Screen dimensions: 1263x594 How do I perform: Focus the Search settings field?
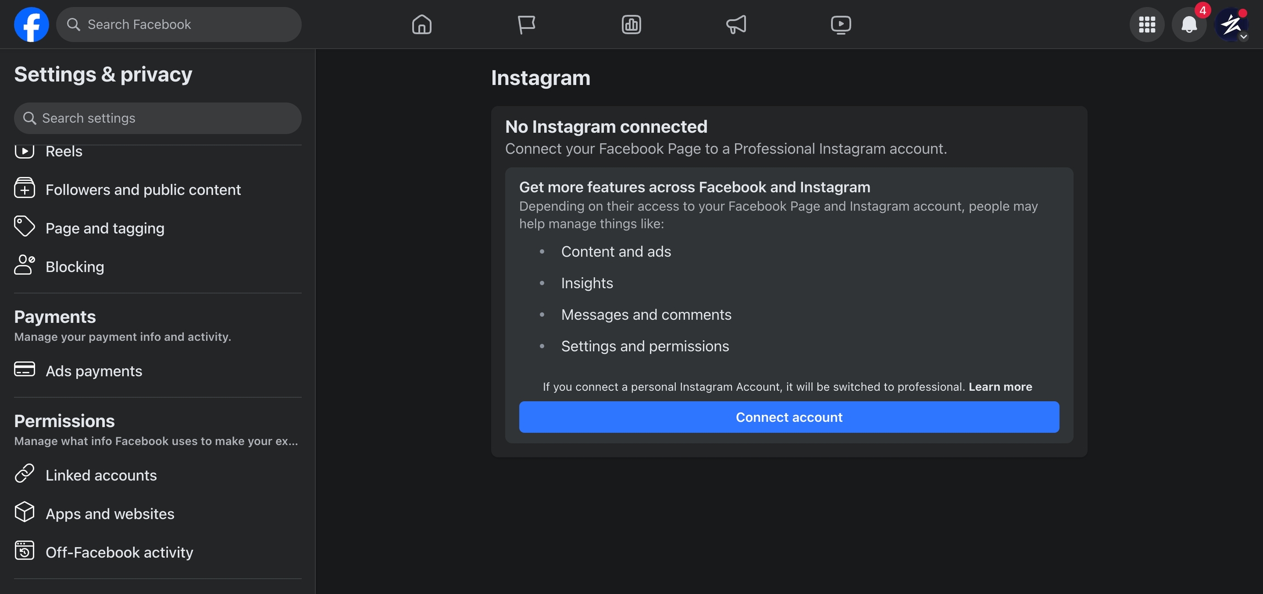click(x=159, y=118)
